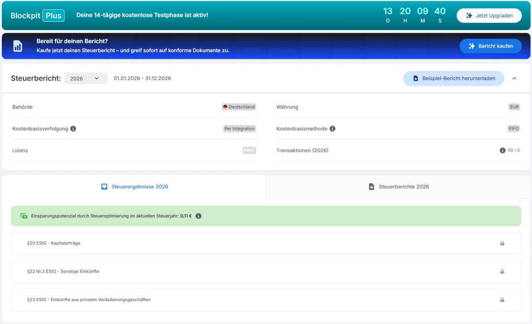Viewport: 532px width, 324px height.
Task: Click lock icon on §23 EStG row
Action: pyautogui.click(x=502, y=300)
